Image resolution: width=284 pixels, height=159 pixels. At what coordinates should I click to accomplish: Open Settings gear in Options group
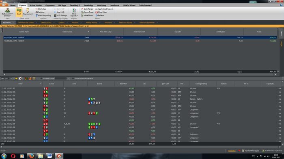tap(40, 12)
